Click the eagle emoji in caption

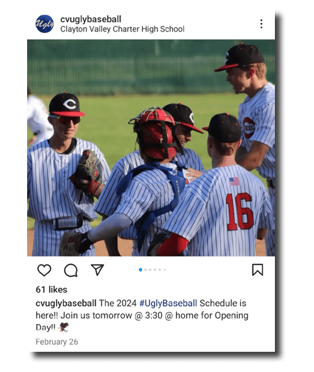[64, 327]
